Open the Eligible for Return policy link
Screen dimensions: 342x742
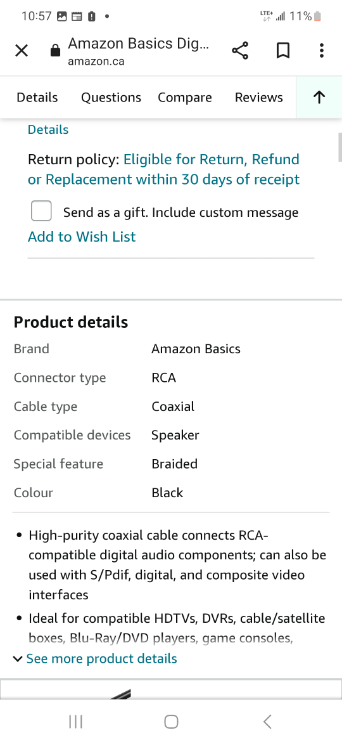pyautogui.click(x=163, y=169)
